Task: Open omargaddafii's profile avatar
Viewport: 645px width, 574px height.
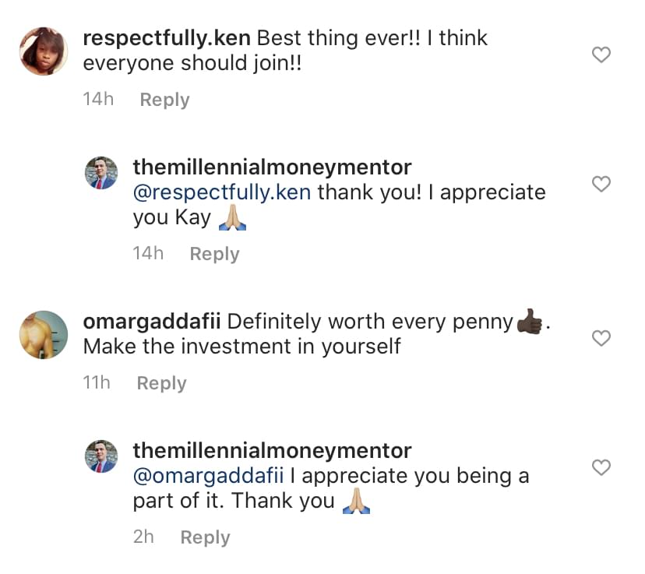Action: pyautogui.click(x=44, y=335)
